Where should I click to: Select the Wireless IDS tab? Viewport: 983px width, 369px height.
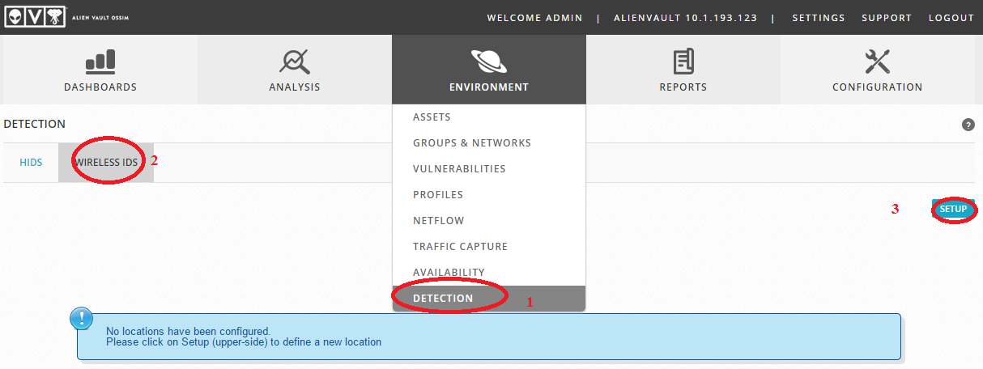pyautogui.click(x=106, y=163)
